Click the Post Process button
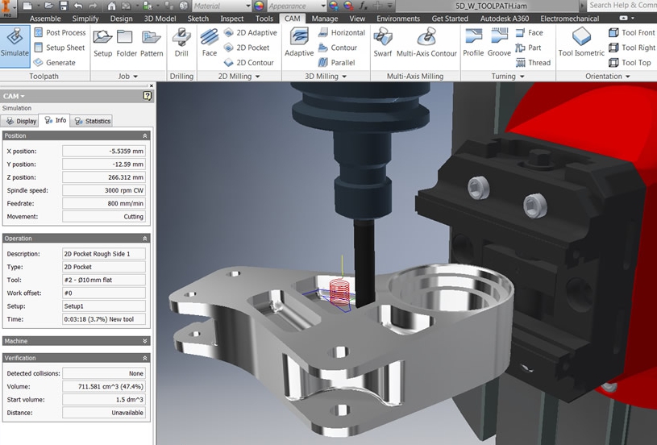This screenshot has height=445, width=657. point(60,33)
